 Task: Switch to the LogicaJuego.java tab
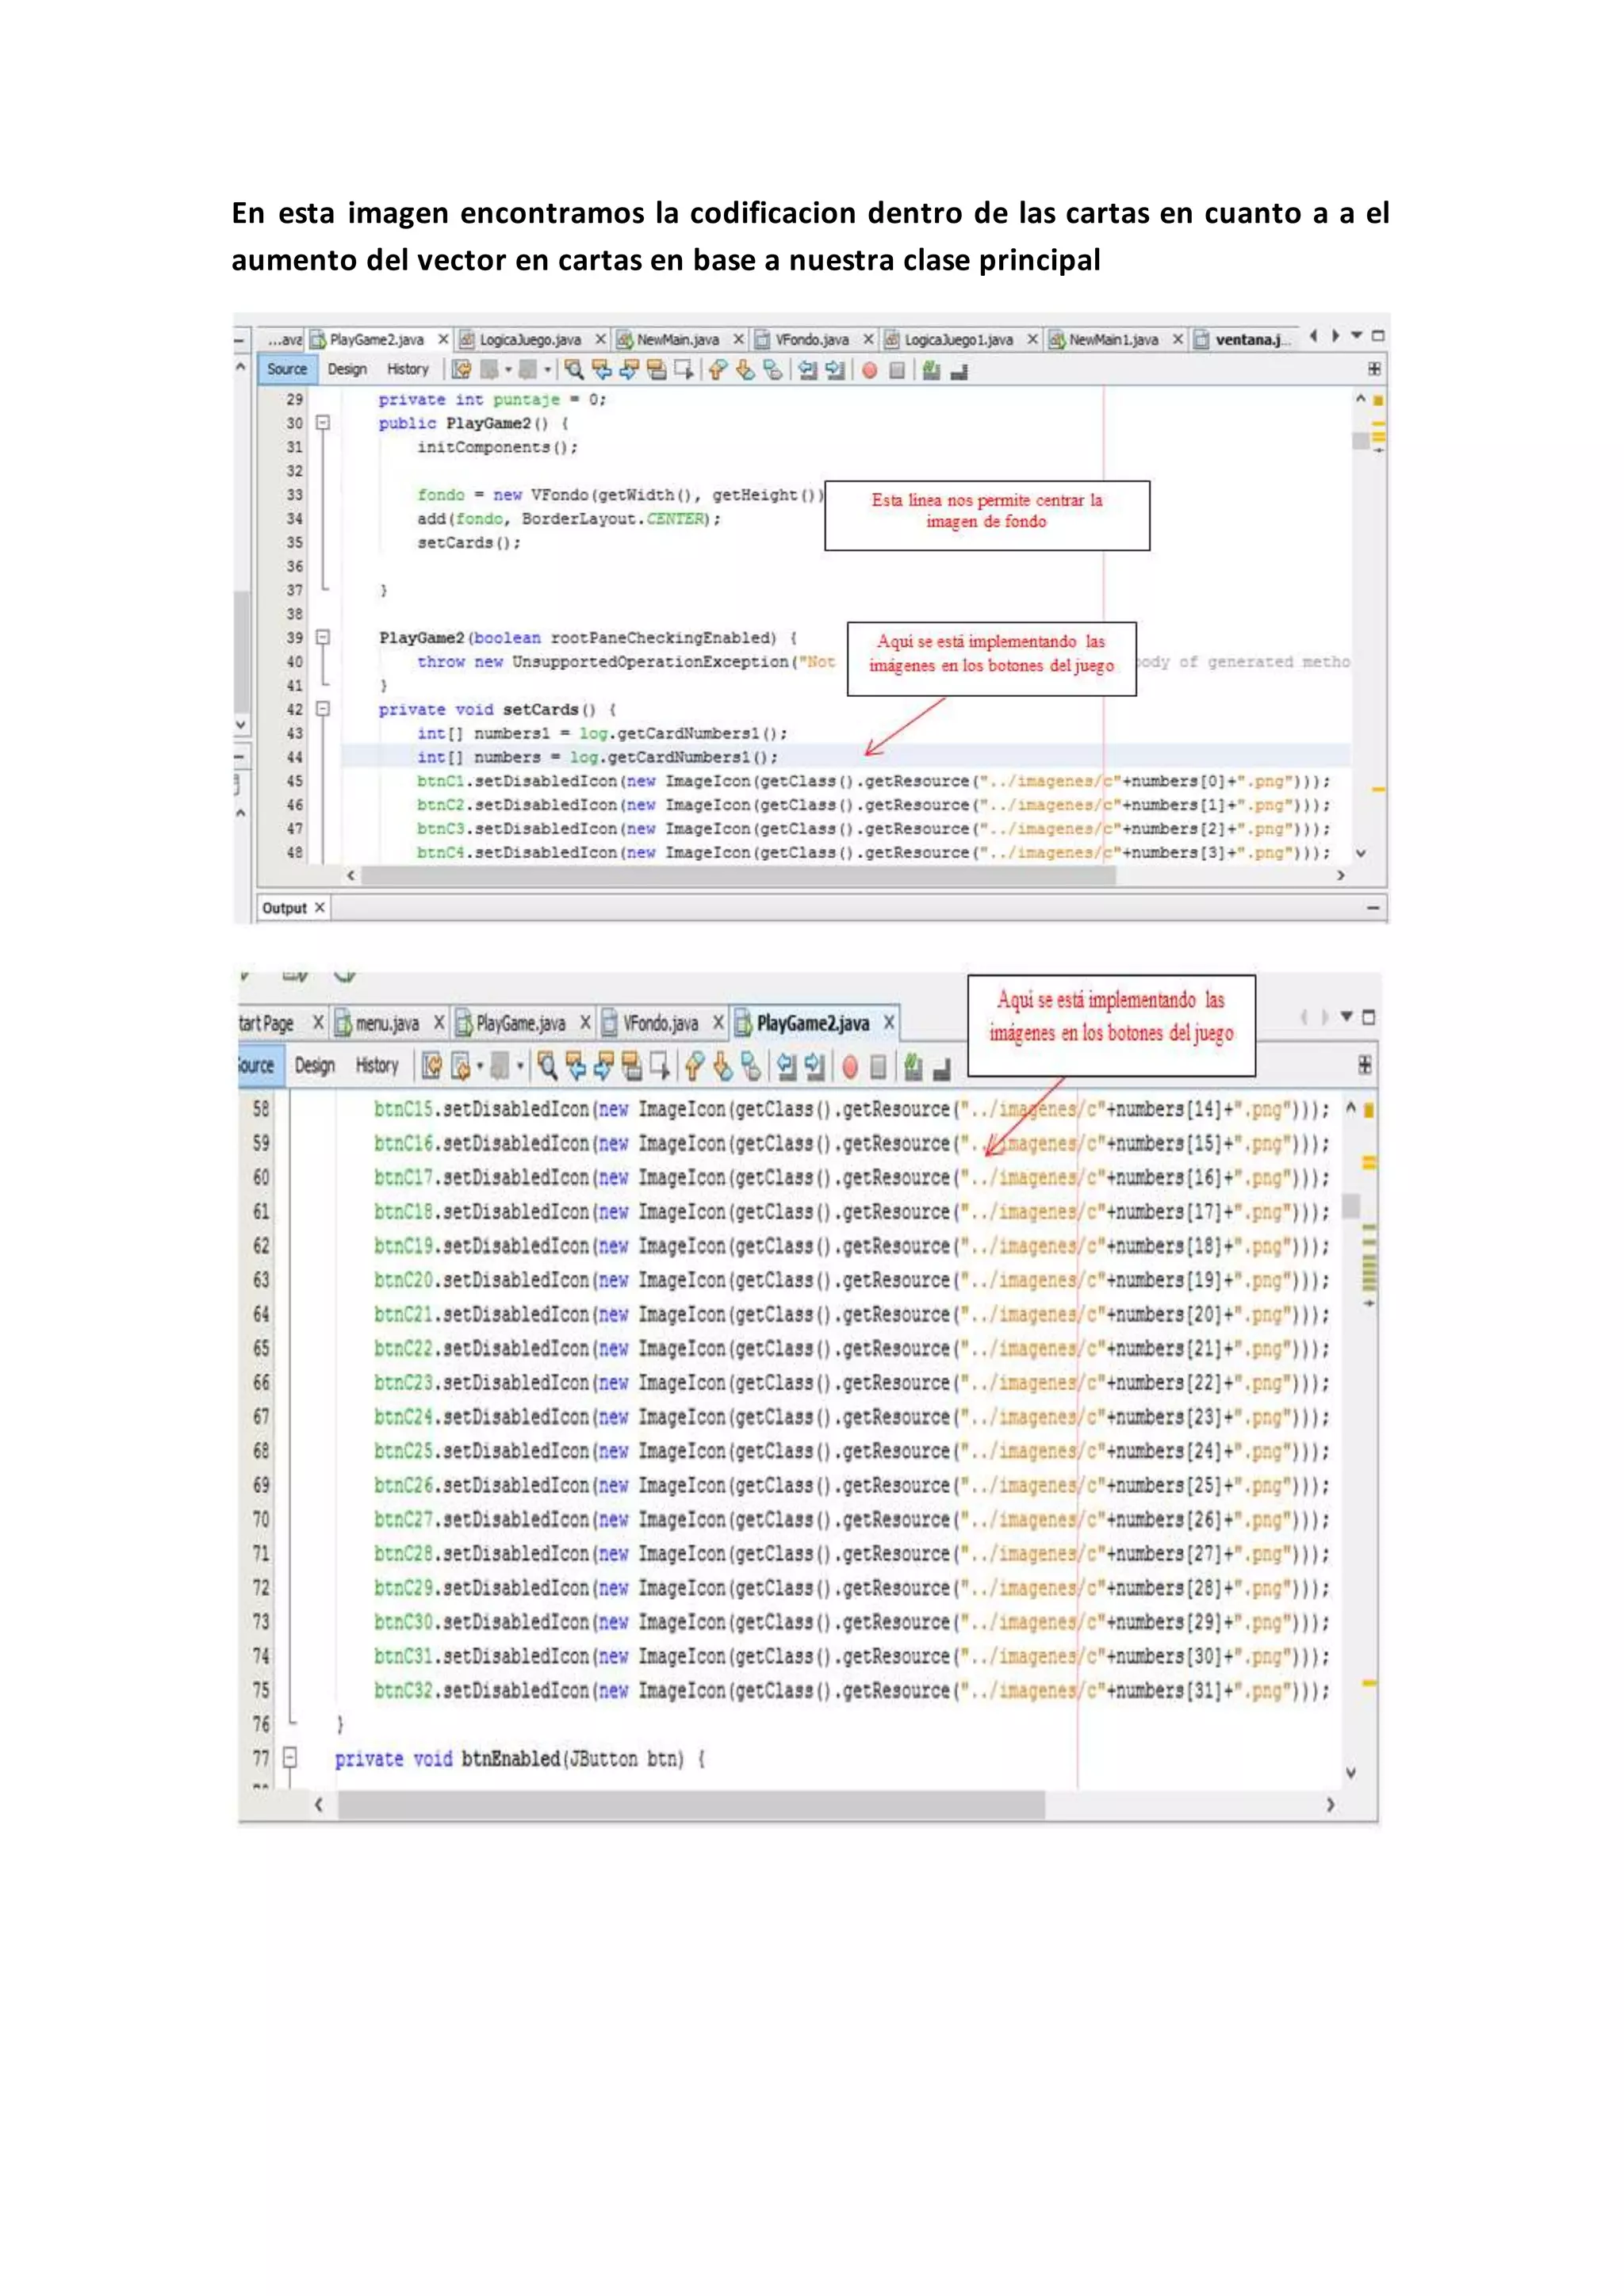pos(528,340)
